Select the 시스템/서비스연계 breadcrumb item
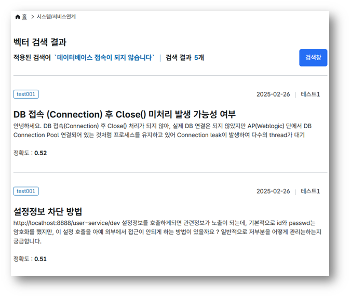The image size is (351, 298). tap(56, 17)
